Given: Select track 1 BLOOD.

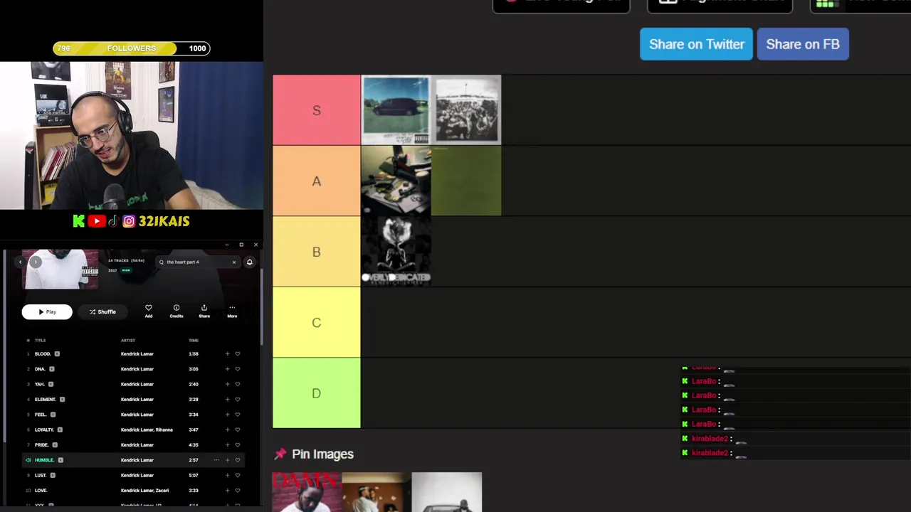Looking at the screenshot, I should tap(134, 354).
